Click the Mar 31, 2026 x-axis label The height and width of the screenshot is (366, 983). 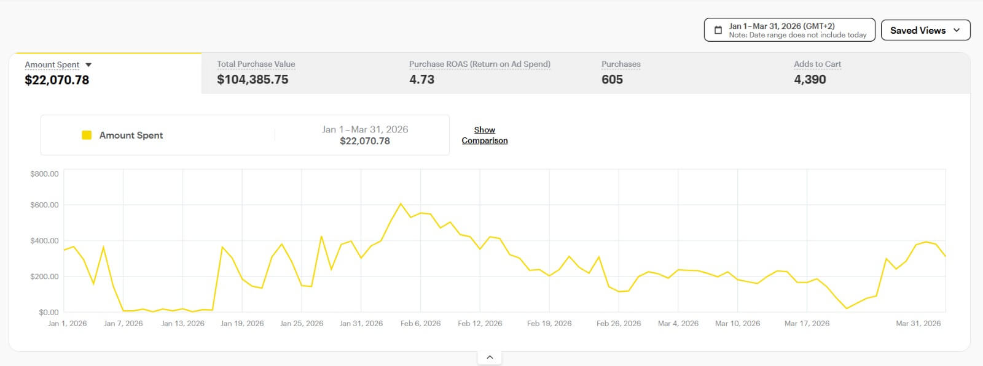[918, 323]
